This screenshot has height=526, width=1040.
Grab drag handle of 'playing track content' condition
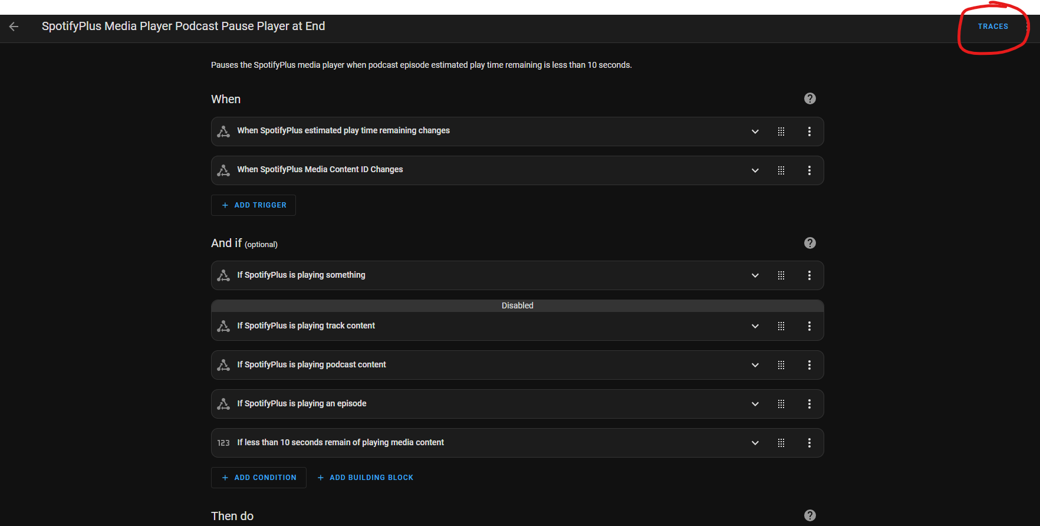tap(781, 326)
